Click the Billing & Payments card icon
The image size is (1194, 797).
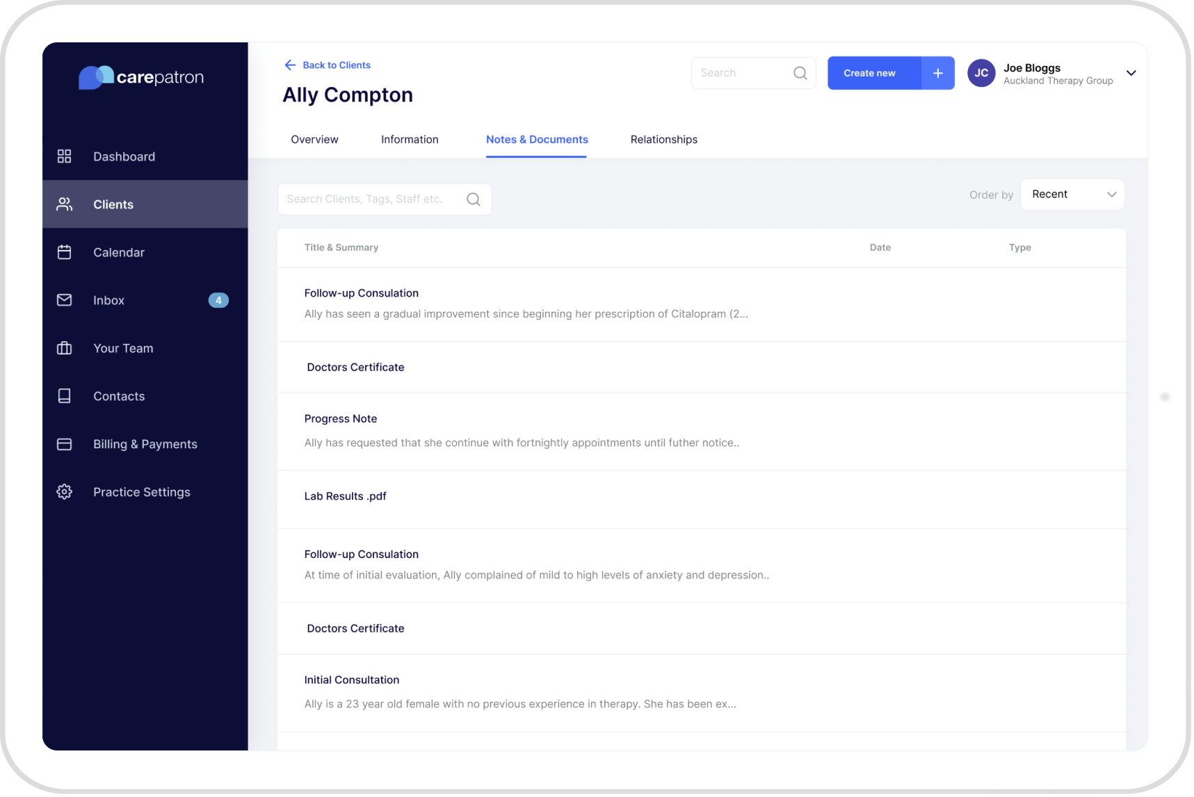point(64,444)
